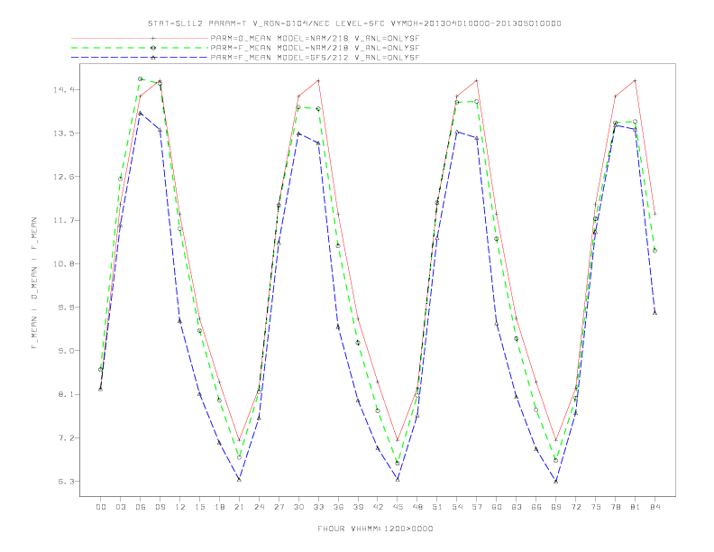This screenshot has height=552, width=714.
Task: Click the x-axis label FHOUR VHHMM: 1200>0000
Action: (x=375, y=529)
